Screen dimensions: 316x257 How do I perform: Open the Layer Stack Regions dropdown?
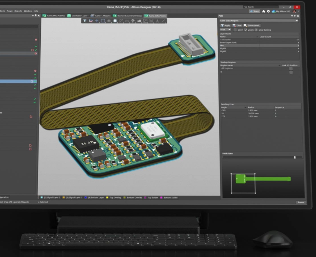[x=259, y=20]
